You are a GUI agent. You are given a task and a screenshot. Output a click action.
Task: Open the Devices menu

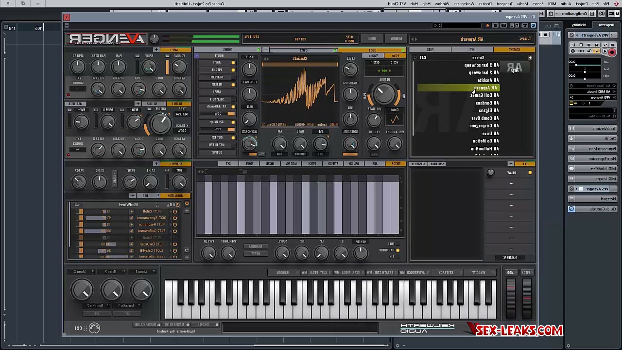tap(484, 3)
